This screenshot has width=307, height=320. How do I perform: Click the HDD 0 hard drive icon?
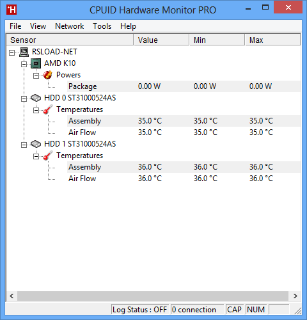36,98
